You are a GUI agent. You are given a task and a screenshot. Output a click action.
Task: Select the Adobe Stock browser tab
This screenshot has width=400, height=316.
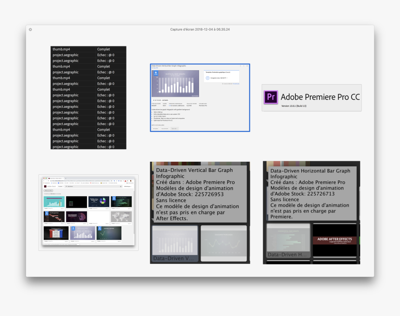pos(56,178)
